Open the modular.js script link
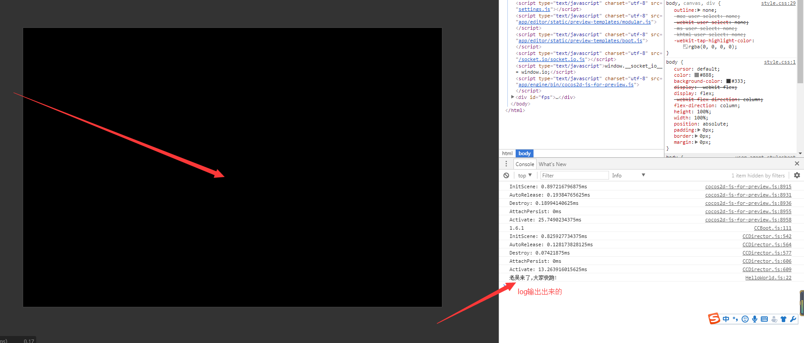This screenshot has width=804, height=343. pos(585,22)
